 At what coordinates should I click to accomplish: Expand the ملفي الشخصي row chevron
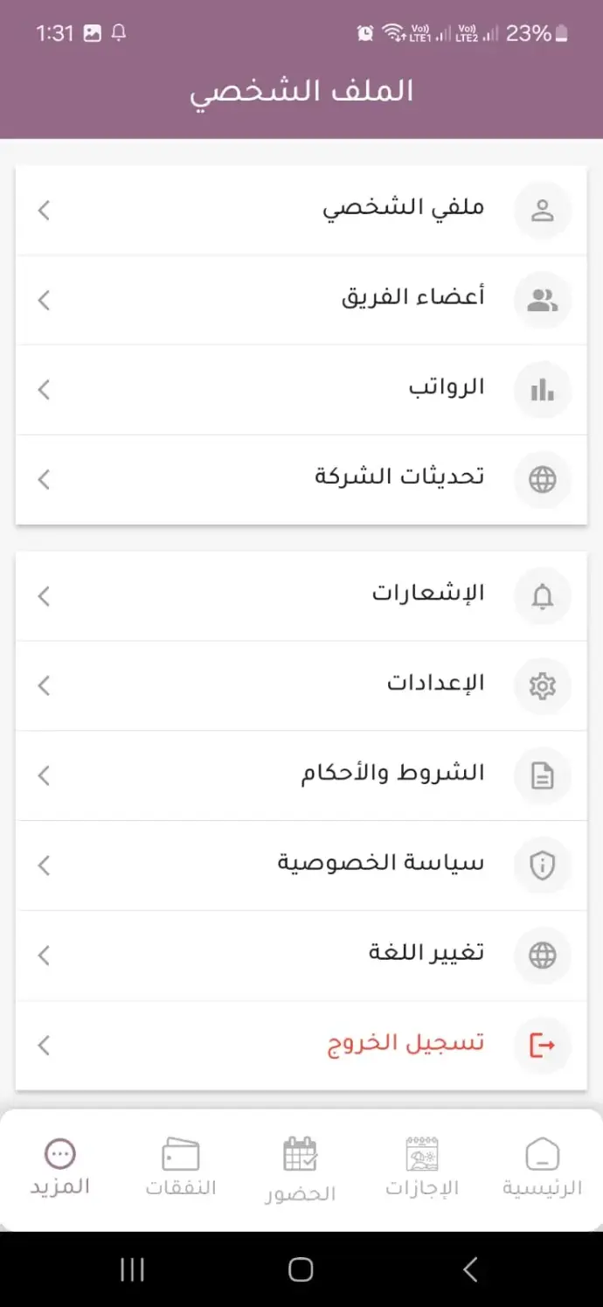[45, 211]
